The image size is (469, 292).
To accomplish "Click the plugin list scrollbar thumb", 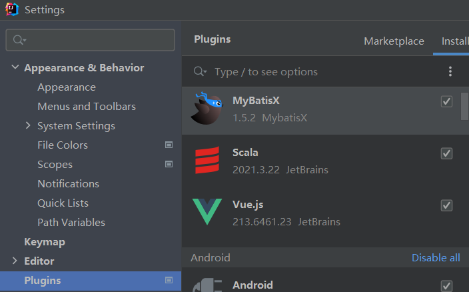I will [x=465, y=106].
